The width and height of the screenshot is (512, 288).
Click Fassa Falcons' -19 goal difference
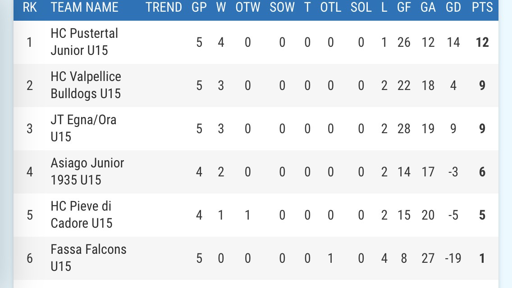[453, 258]
